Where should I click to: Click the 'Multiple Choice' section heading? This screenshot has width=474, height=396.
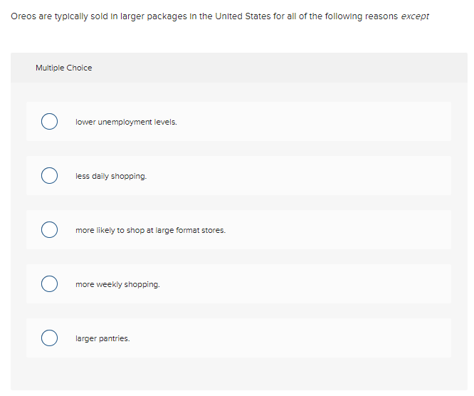pyautogui.click(x=63, y=68)
